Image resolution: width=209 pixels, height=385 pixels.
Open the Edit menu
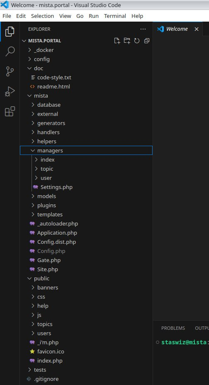[21, 16]
